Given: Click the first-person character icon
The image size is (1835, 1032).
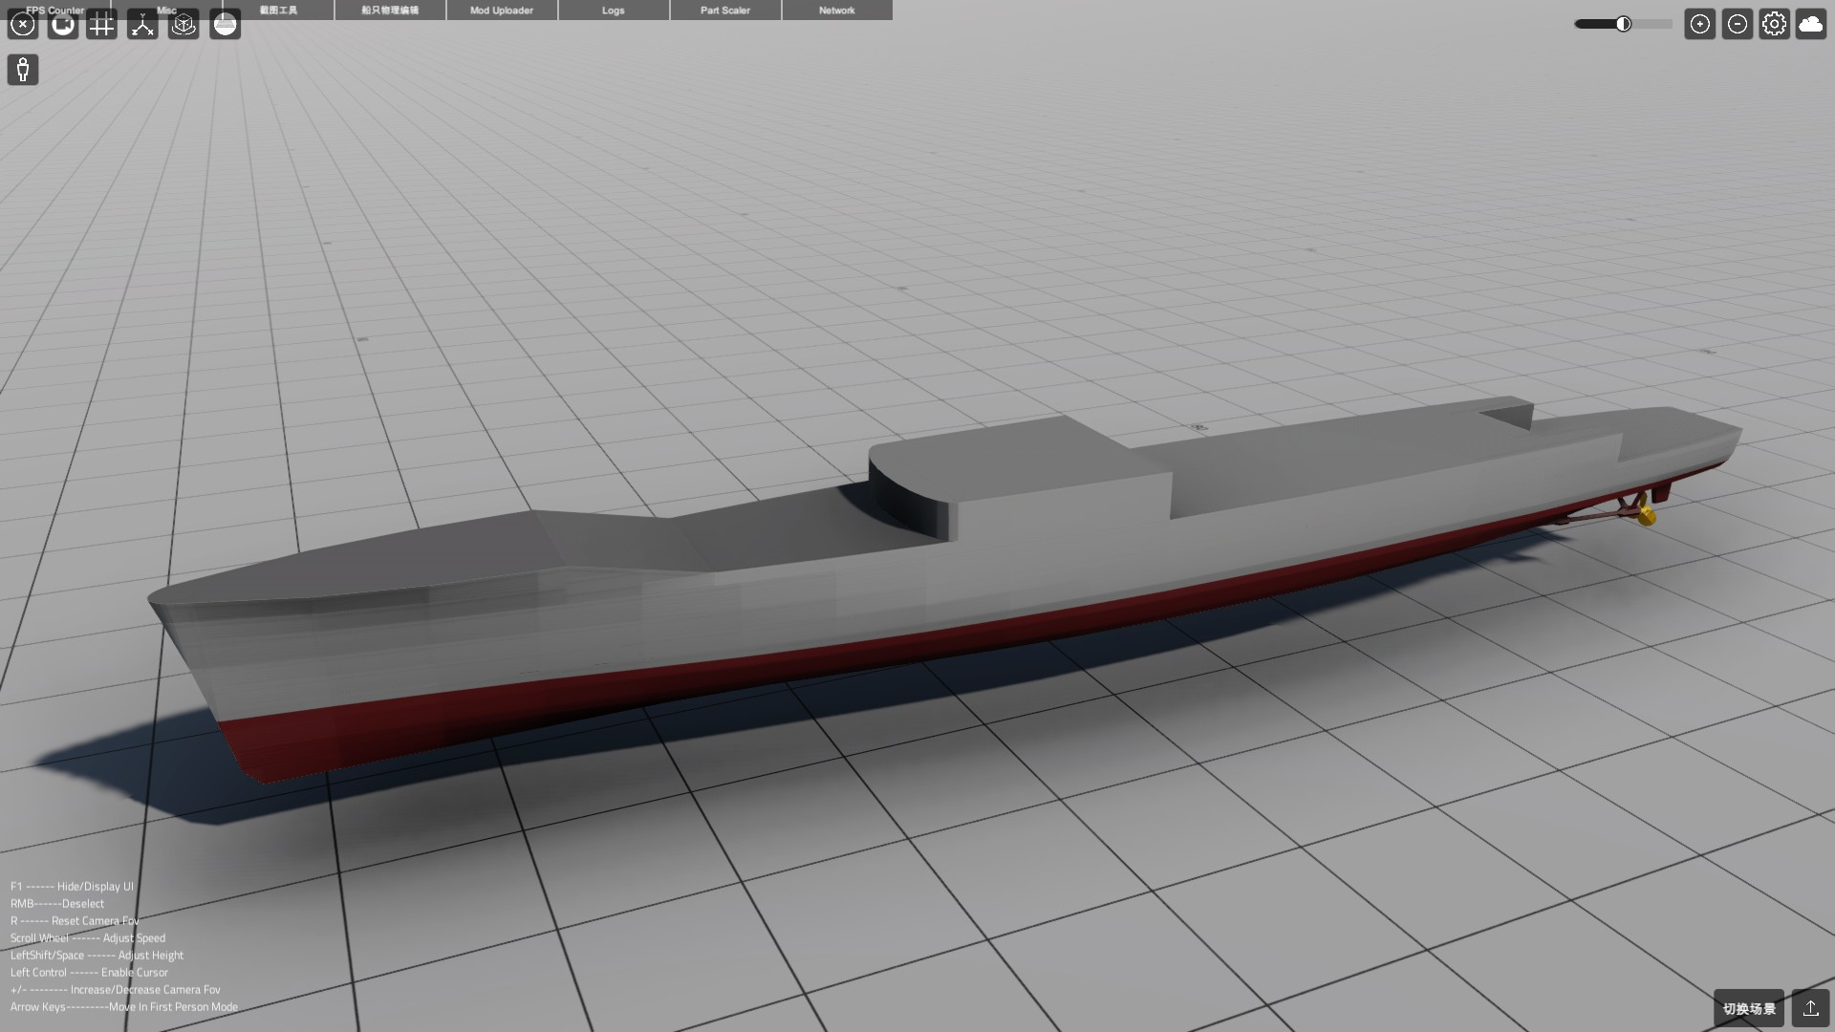Looking at the screenshot, I should [x=23, y=69].
